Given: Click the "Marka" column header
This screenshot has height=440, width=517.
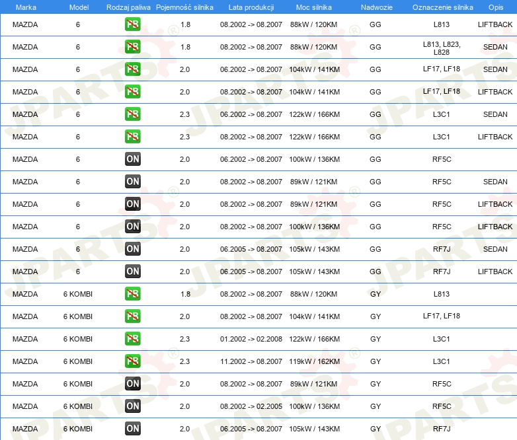Looking at the screenshot, I should tap(25, 7).
